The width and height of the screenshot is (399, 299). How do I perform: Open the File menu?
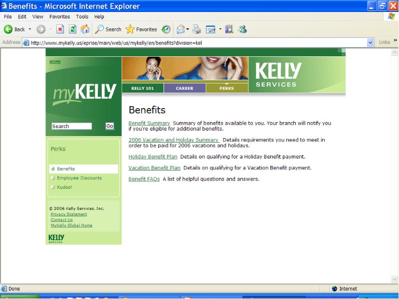coord(7,17)
